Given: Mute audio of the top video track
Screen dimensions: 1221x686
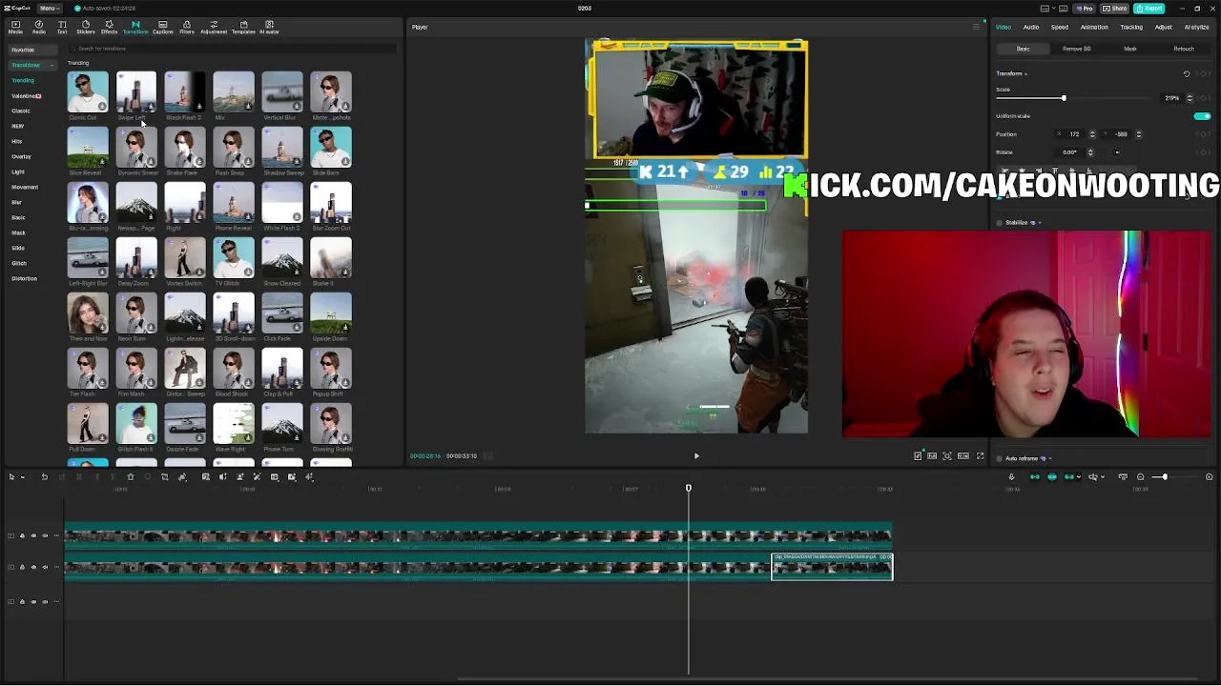Looking at the screenshot, I should point(45,535).
